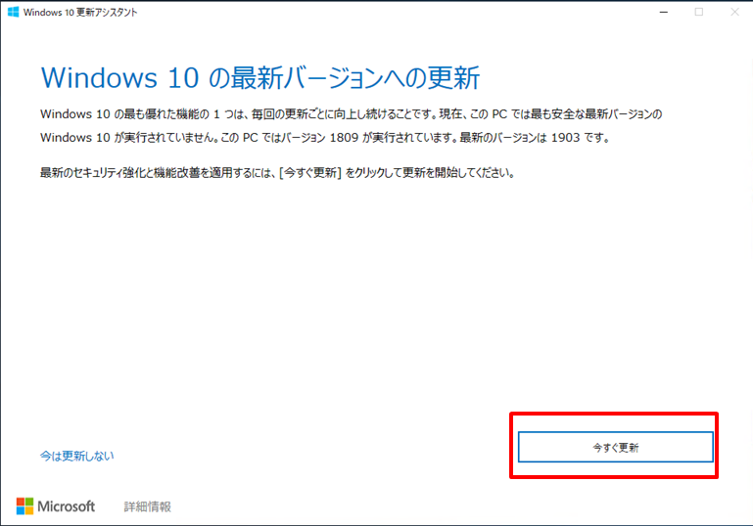The image size is (753, 526).
Task: Click the line starting 最新のセキュリティ強化
Action: click(x=277, y=172)
